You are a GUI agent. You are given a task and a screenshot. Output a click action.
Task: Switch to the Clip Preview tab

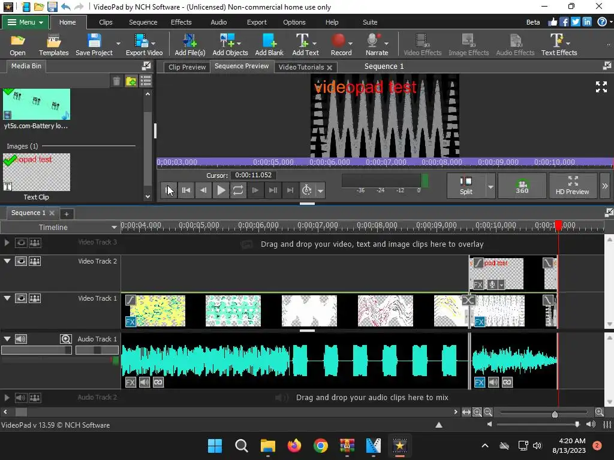click(x=187, y=67)
